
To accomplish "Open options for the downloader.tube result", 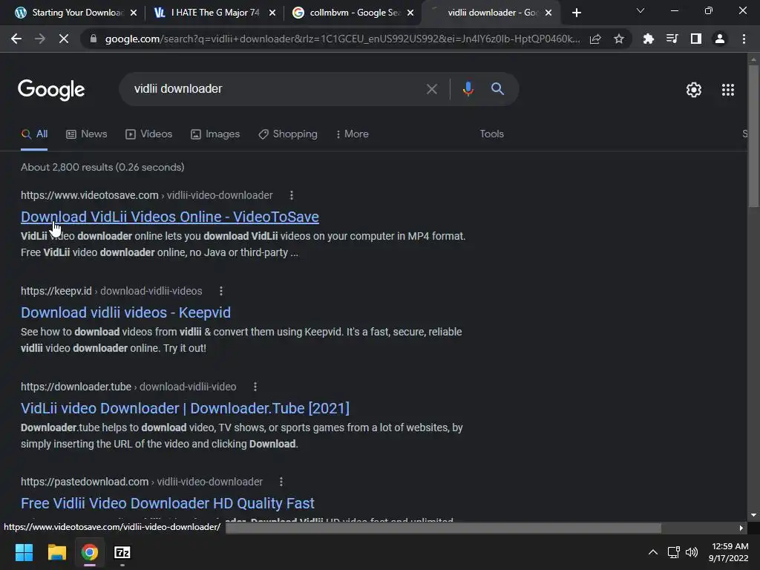I will (255, 386).
